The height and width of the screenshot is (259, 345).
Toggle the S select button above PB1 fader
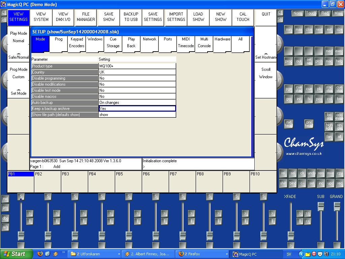tap(21, 196)
